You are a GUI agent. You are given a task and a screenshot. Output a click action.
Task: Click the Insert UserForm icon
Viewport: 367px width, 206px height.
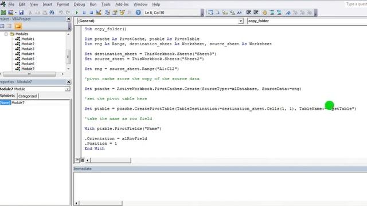click(x=10, y=13)
